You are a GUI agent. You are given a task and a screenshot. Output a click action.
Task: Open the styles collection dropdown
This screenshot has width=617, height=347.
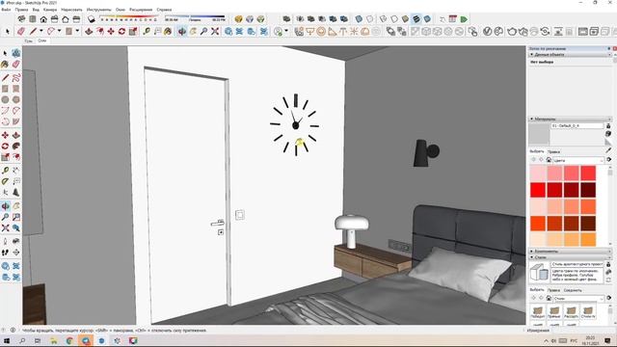pyautogui.click(x=578, y=298)
